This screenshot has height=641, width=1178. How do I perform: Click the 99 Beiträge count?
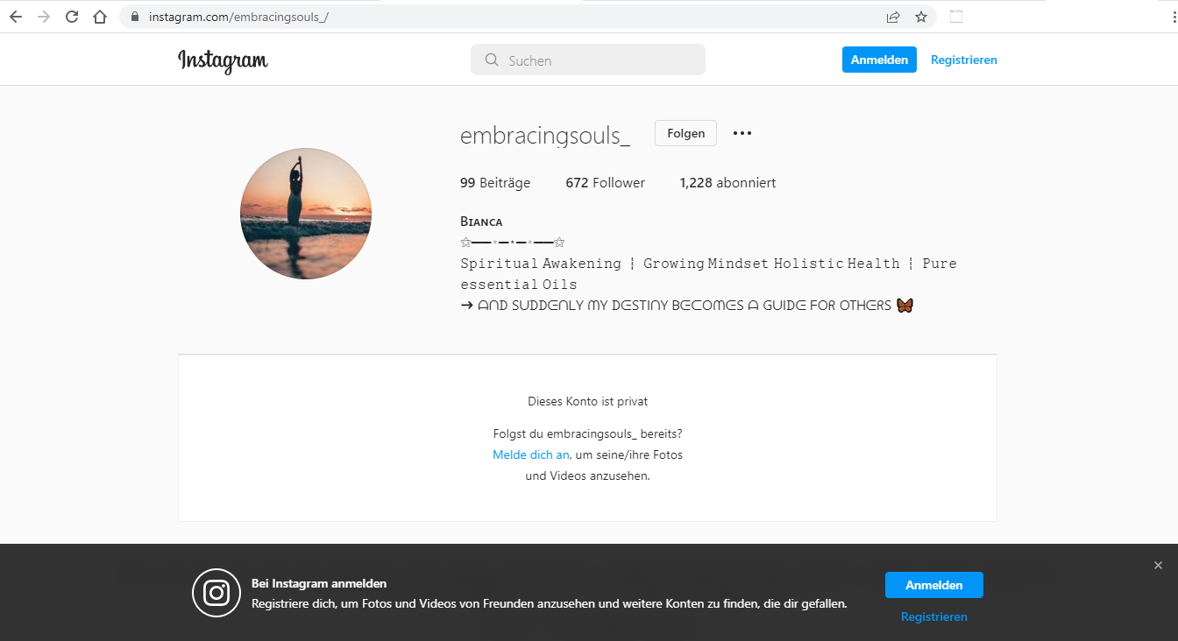coord(495,183)
